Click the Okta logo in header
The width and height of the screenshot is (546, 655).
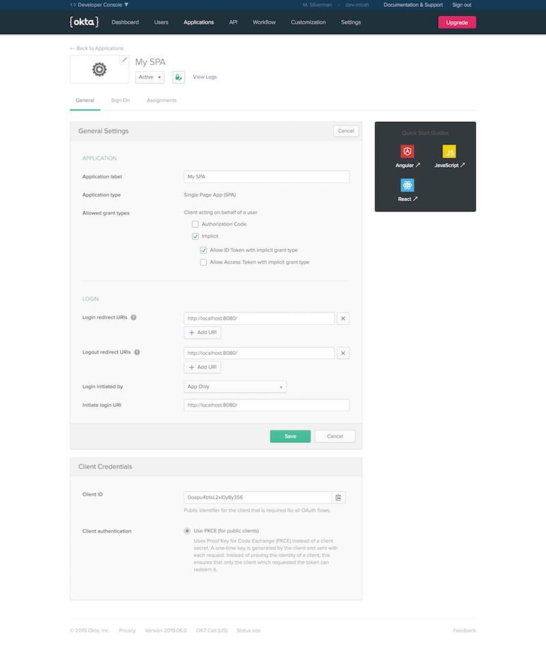click(x=84, y=22)
